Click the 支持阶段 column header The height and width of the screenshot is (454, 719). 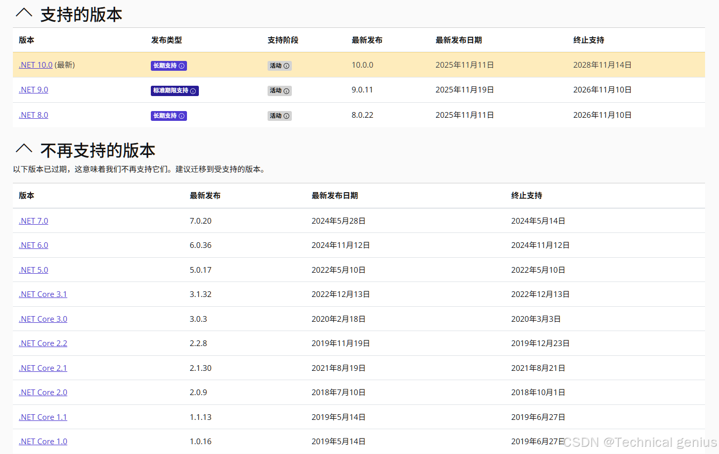click(x=283, y=40)
